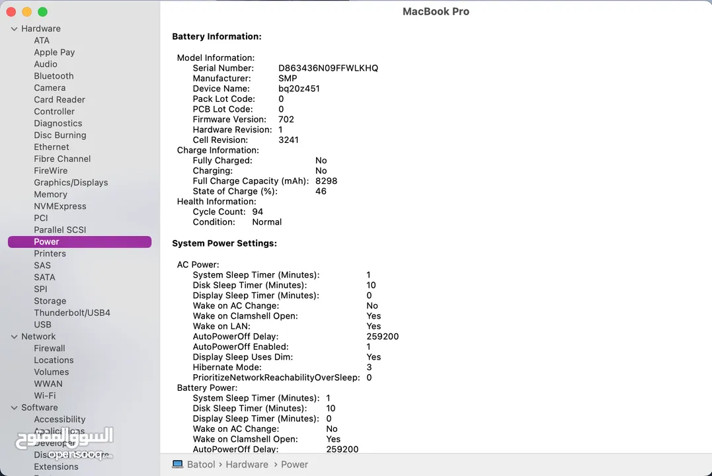This screenshot has width=712, height=476.
Task: Click the MacBook Pro window title
Action: (x=436, y=11)
